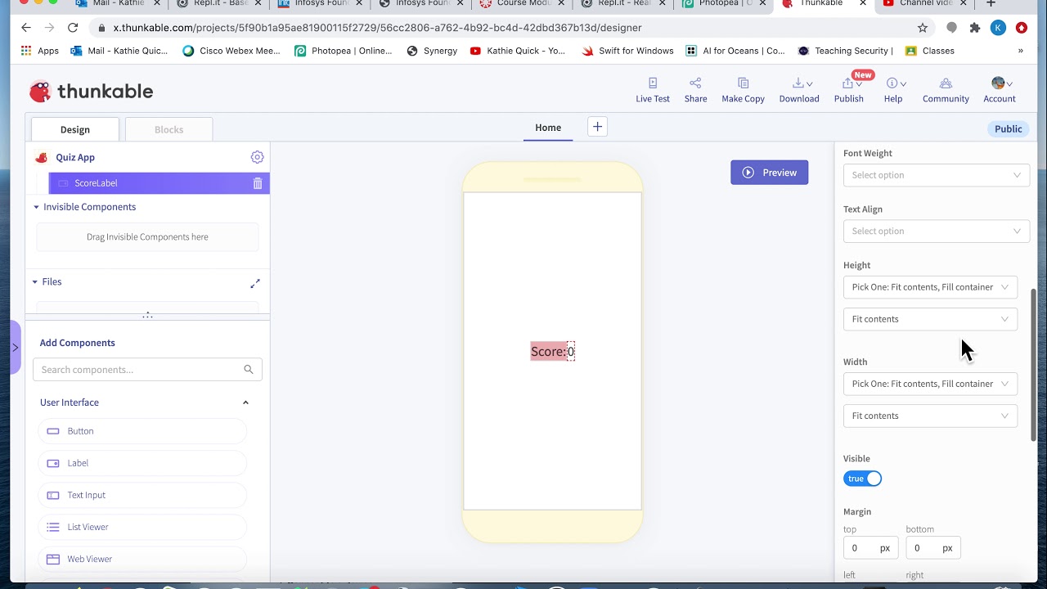The width and height of the screenshot is (1047, 589).
Task: Show more bookmarks with the double chevron
Action: 1020,51
